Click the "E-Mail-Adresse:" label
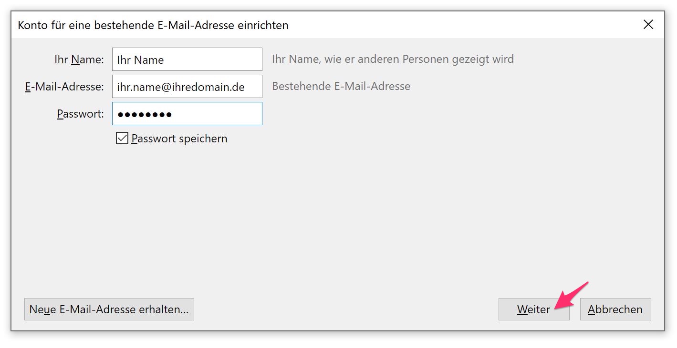 (x=64, y=87)
